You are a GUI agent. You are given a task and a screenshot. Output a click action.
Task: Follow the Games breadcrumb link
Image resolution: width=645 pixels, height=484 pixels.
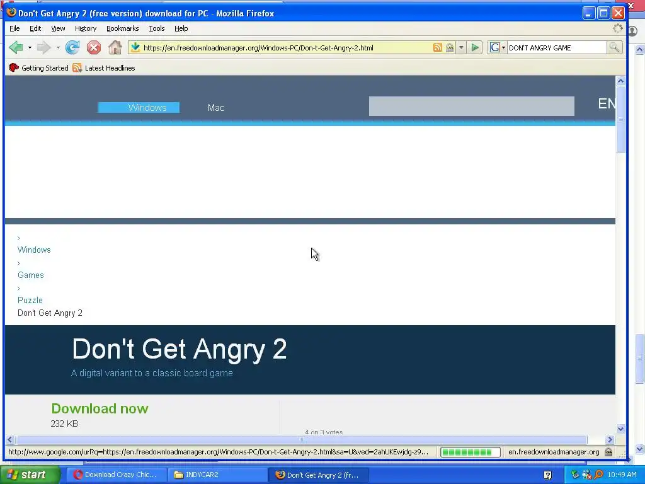[x=30, y=275]
